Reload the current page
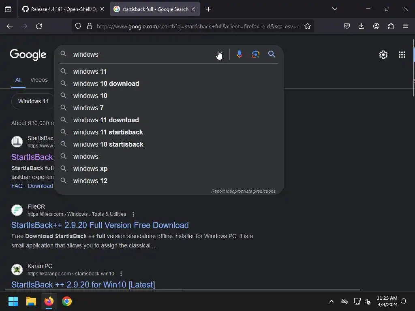415x311 pixels. (39, 26)
